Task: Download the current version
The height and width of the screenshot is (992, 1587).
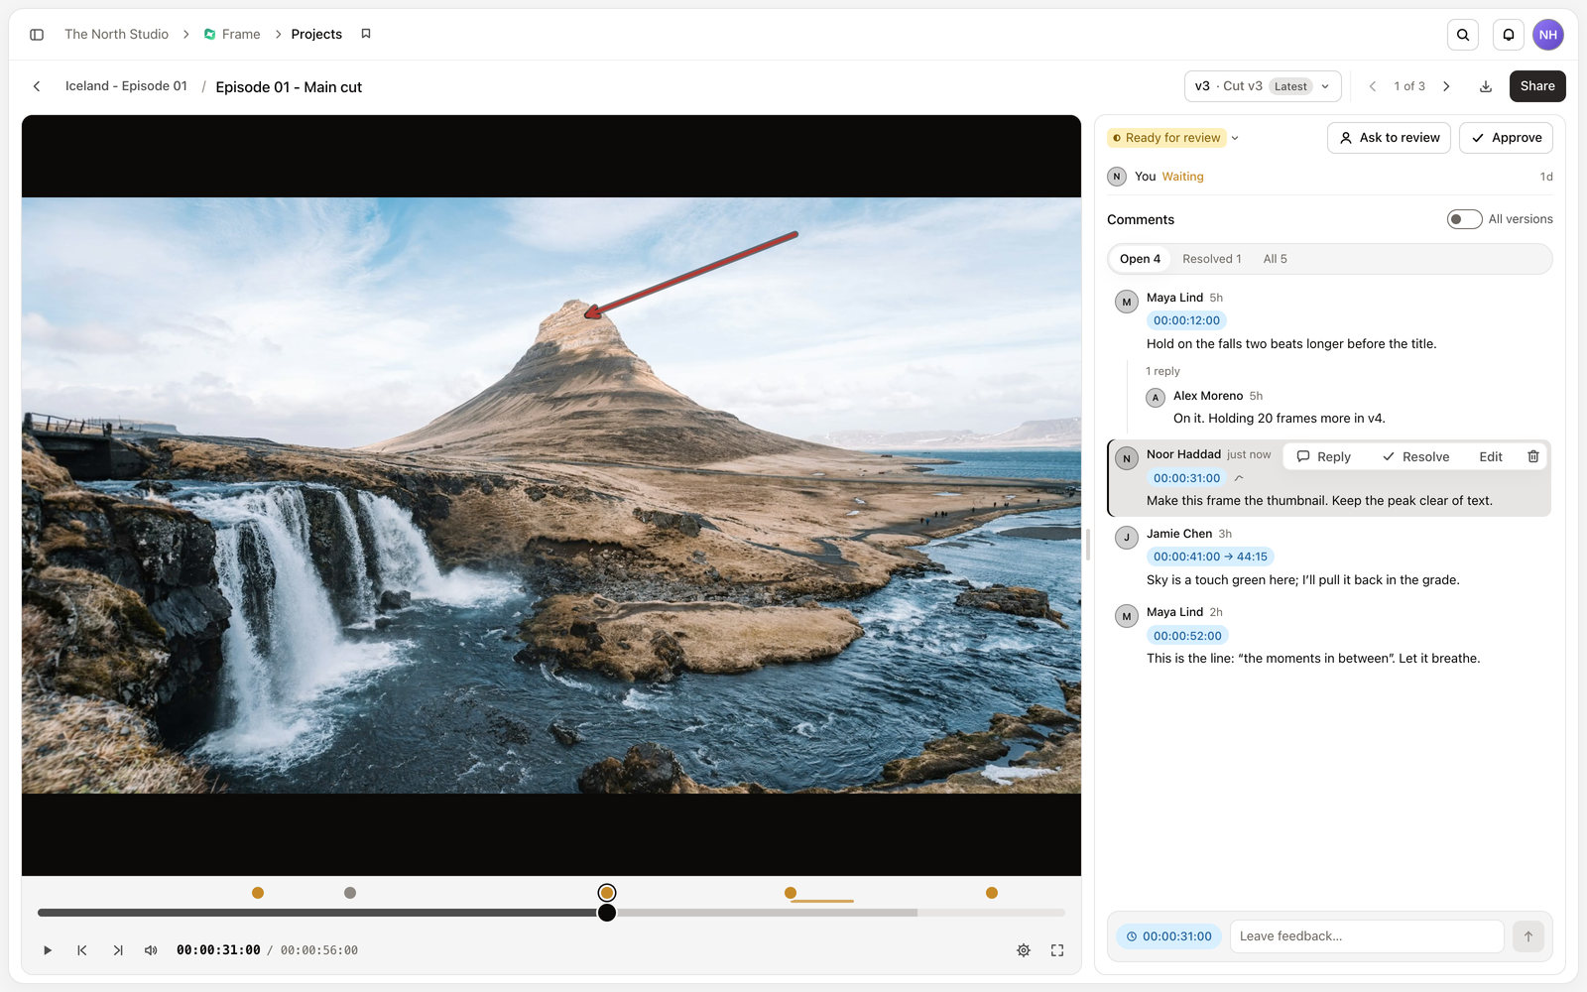Action: [1486, 86]
